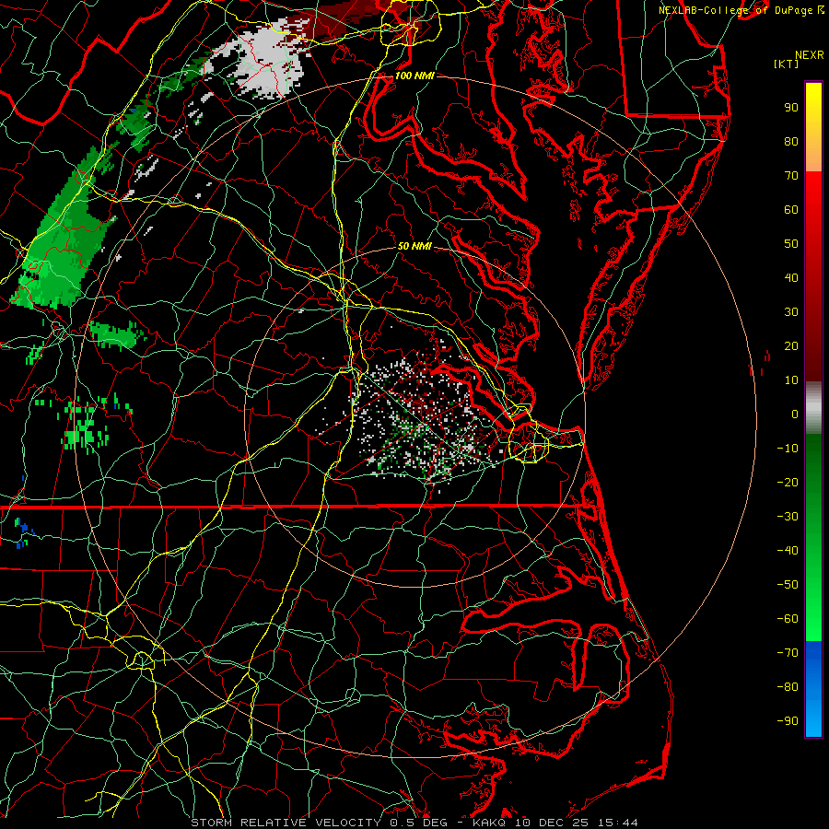Select the -10 value on the velocity scale
Image resolution: width=829 pixels, height=829 pixels.
coord(788,449)
